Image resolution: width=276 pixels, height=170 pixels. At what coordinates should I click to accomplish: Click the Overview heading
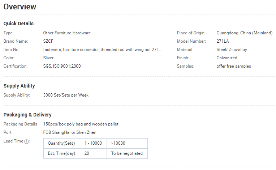pos(20,7)
